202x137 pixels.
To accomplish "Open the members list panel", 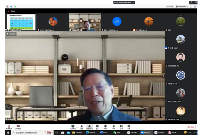I will coord(89,126).
